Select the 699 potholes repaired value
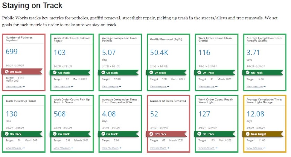Viewport: 291px width, 157px height. [11, 52]
